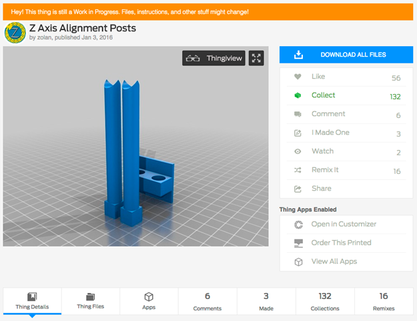Click the Like heart icon
This screenshot has height=321, width=417.
point(298,77)
